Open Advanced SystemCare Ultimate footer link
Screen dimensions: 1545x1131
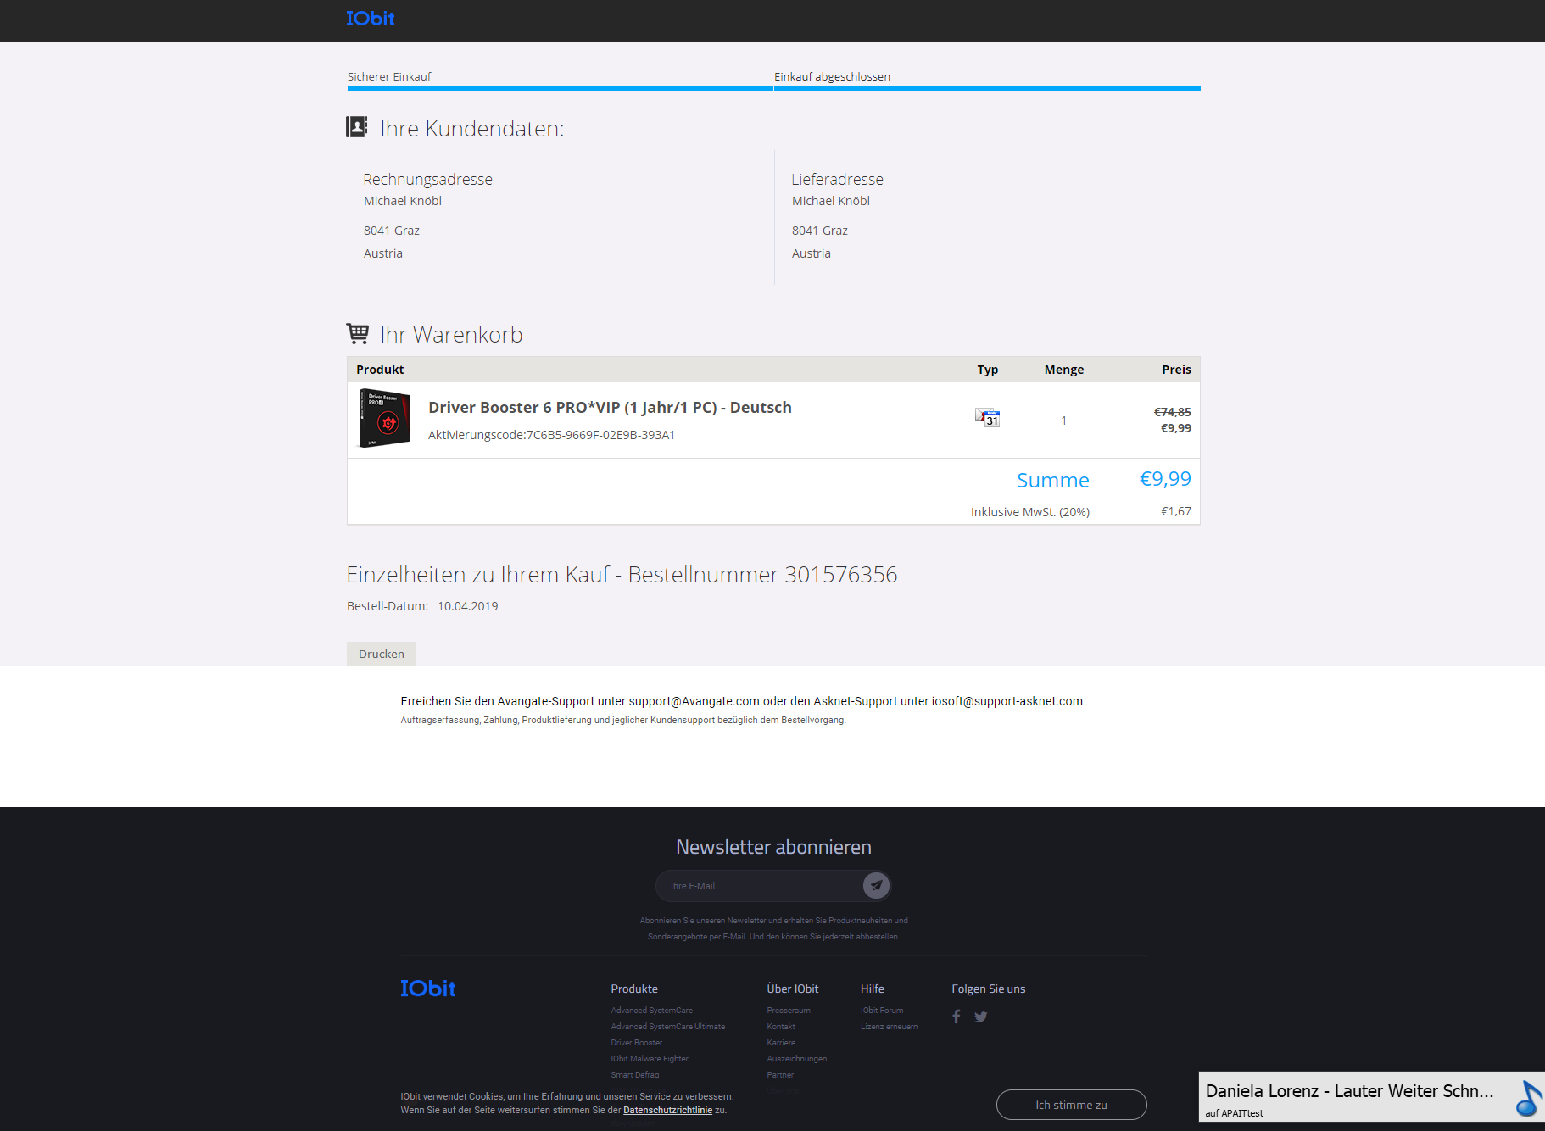[x=668, y=1027]
